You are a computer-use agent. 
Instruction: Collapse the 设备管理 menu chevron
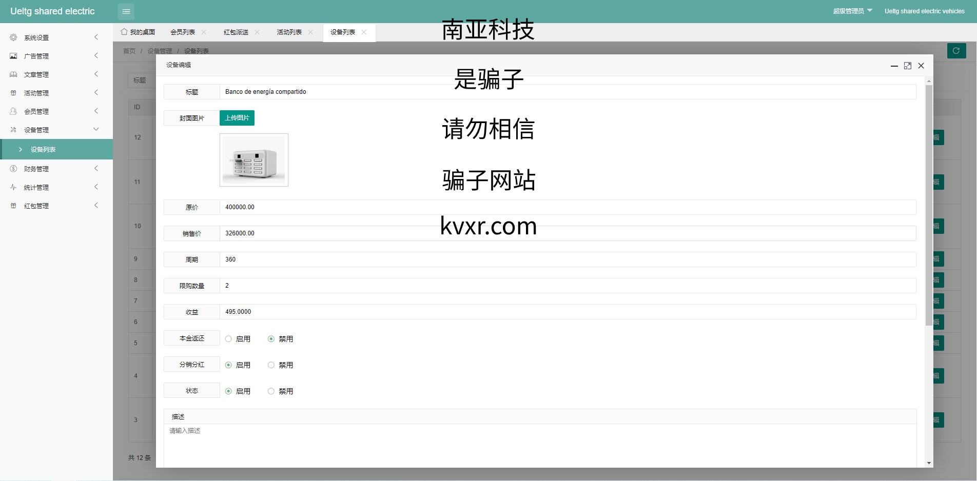(96, 129)
